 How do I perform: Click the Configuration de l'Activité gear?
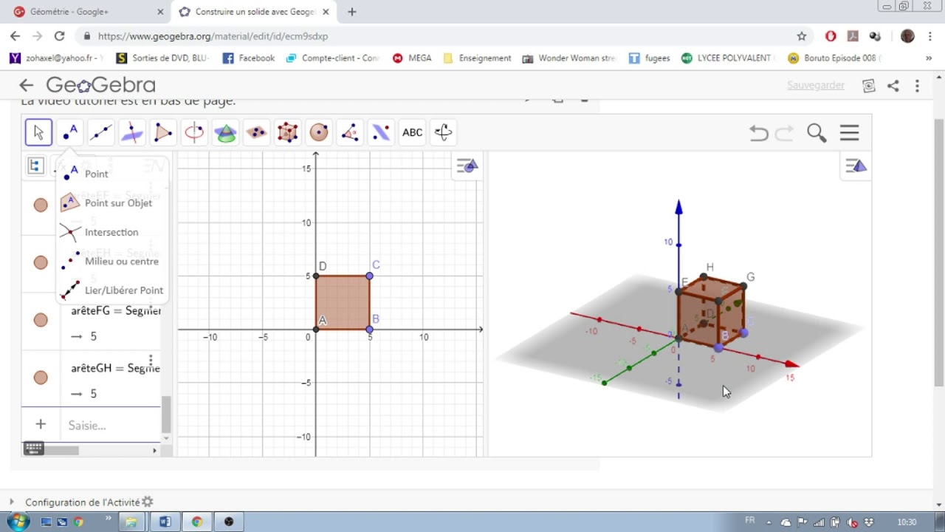pos(148,502)
